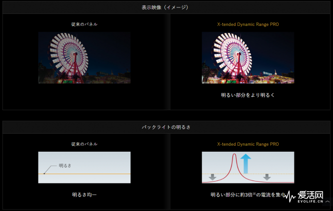Select the バックライトの明るさ header
The image size is (333, 211).
click(166, 127)
